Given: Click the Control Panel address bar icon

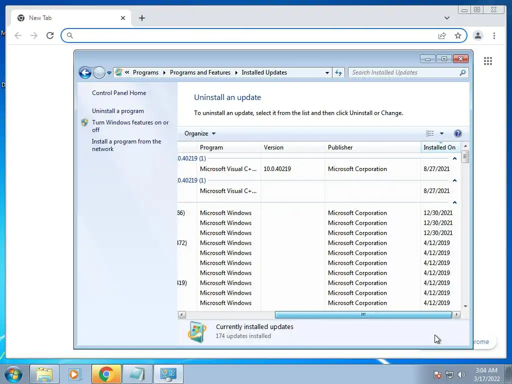Looking at the screenshot, I should pos(118,72).
